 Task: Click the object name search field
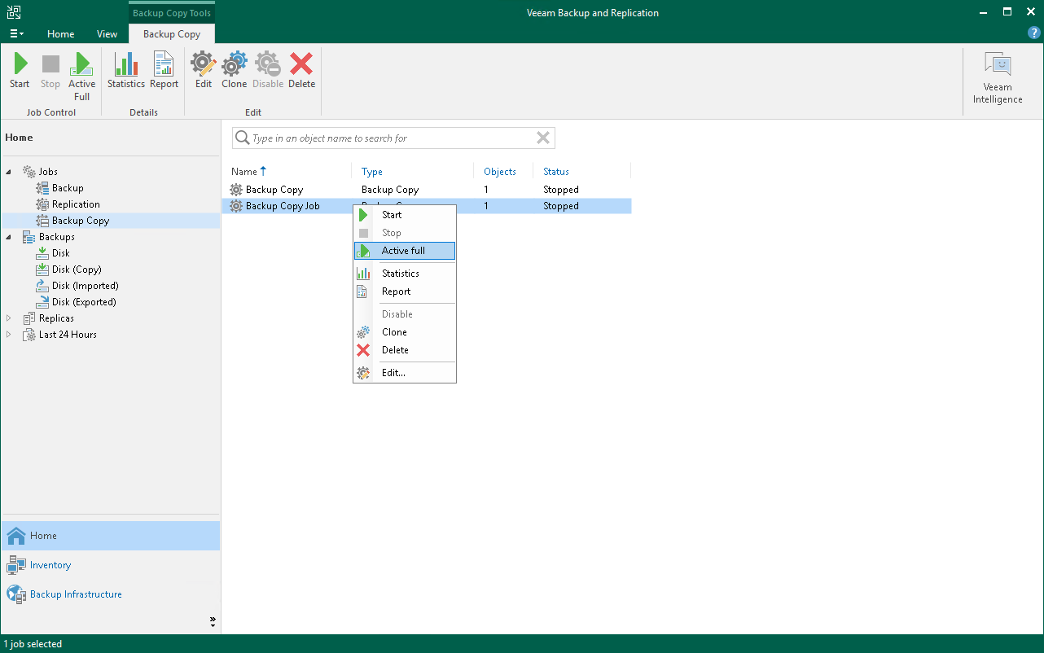(x=393, y=138)
